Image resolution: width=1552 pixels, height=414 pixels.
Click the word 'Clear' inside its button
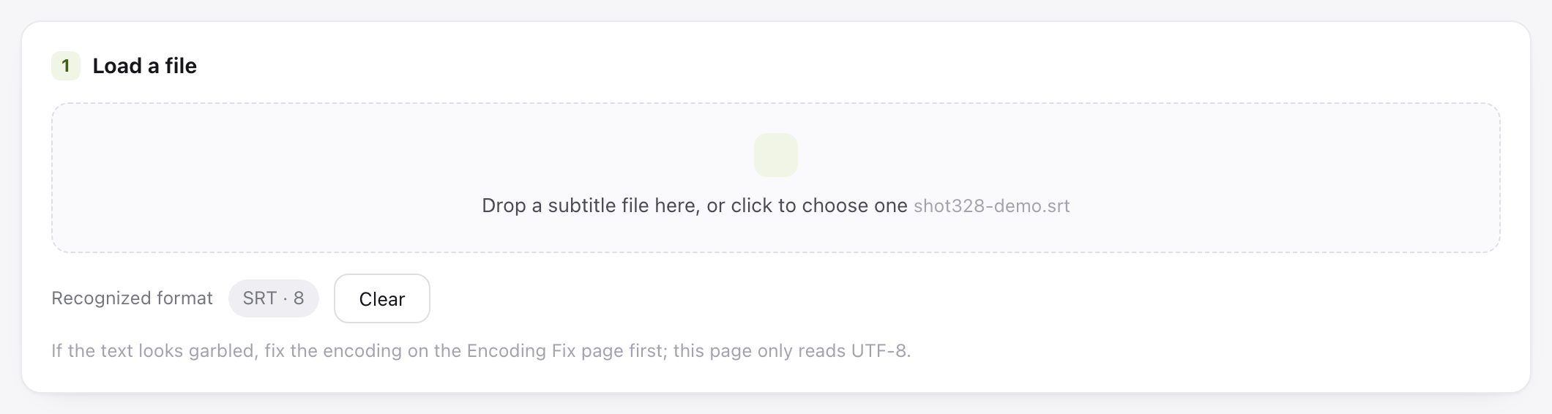(382, 299)
